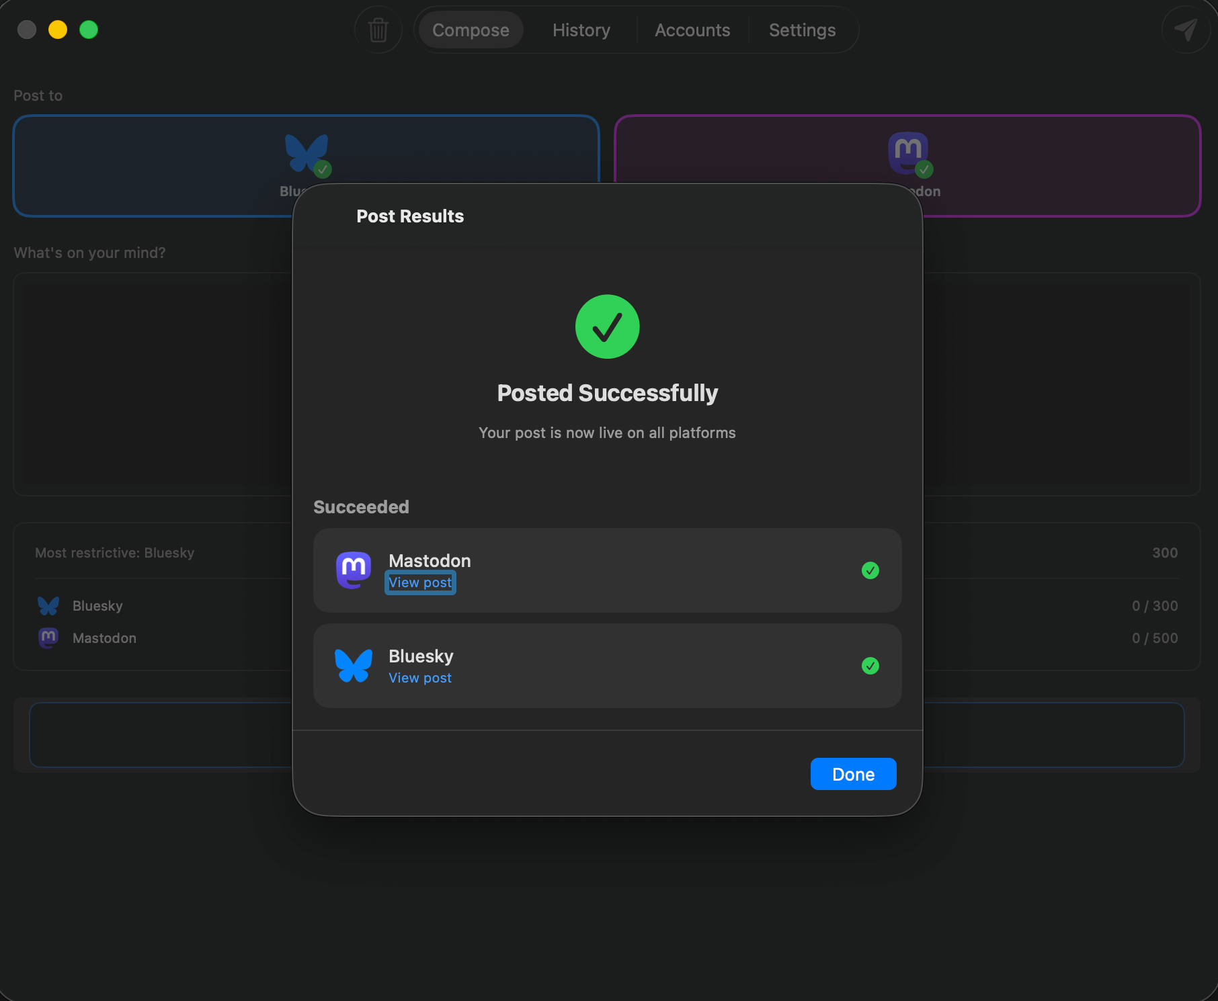Screen dimensions: 1218x1001
Task: Select the Mastodon icon in the Succeeded list
Action: click(x=353, y=570)
